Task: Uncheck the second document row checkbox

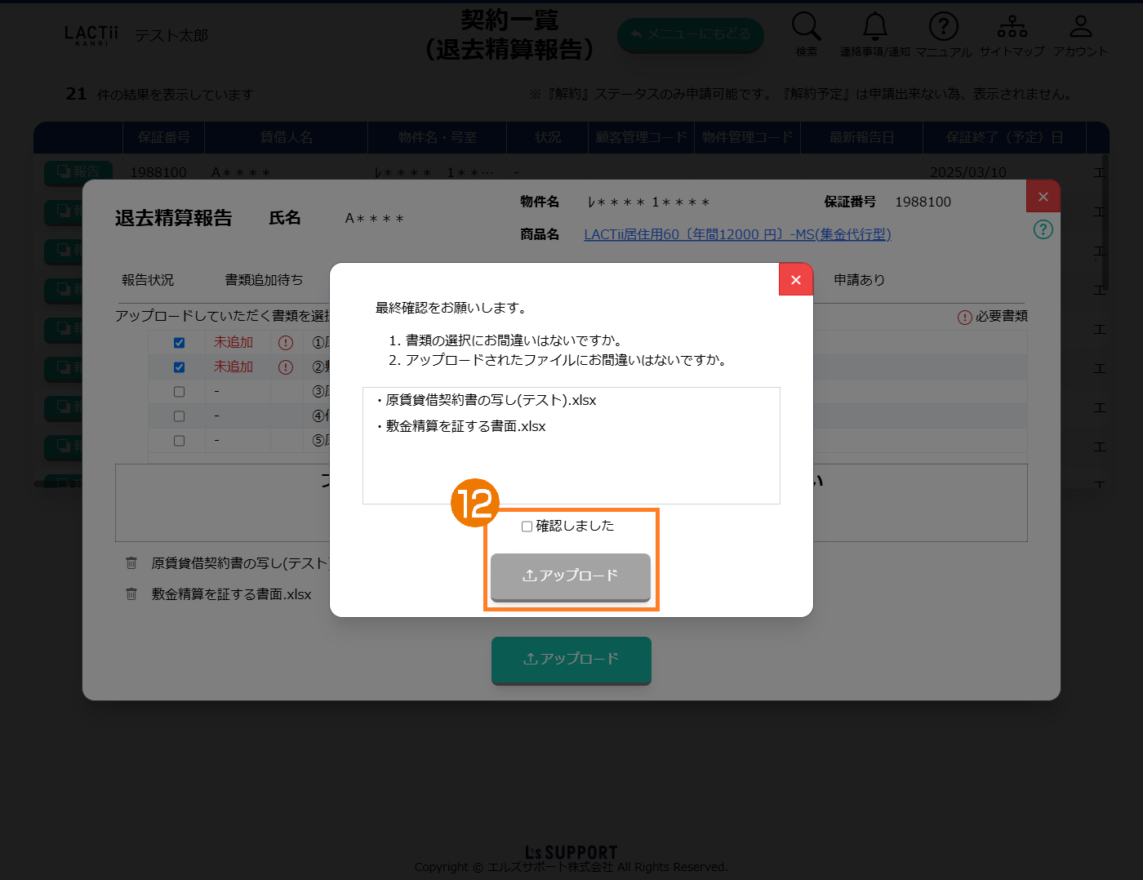Action: click(x=179, y=367)
